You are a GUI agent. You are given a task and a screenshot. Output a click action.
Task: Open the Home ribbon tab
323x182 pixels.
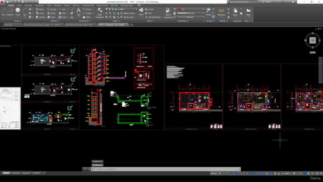click(11, 6)
